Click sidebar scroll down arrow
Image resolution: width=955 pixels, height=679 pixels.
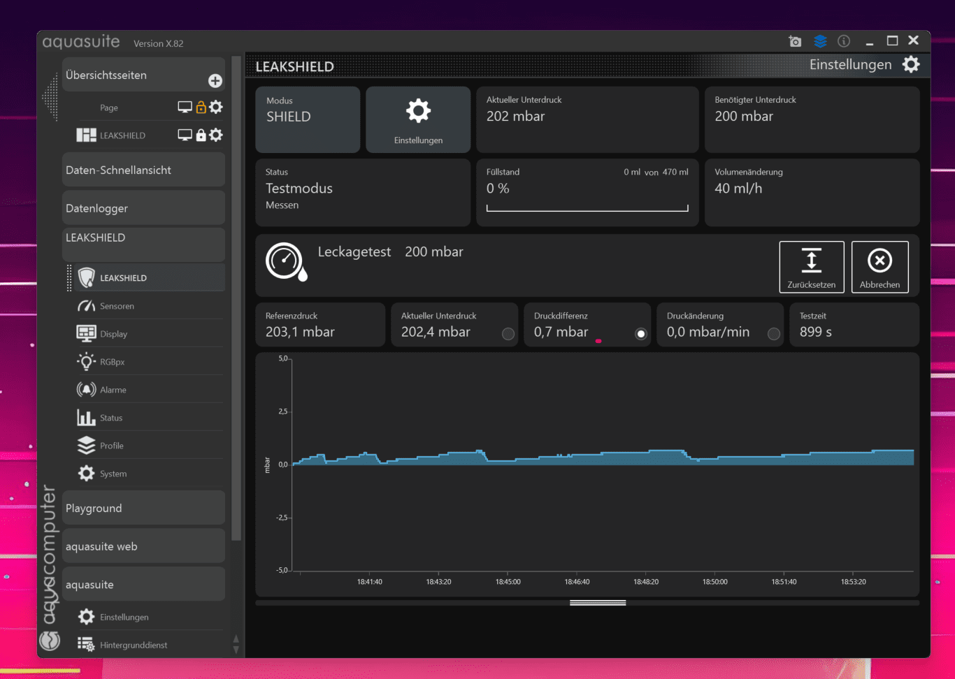pyautogui.click(x=236, y=650)
